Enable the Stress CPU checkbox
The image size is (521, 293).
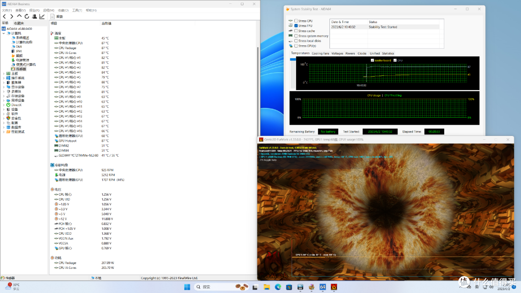point(296,21)
